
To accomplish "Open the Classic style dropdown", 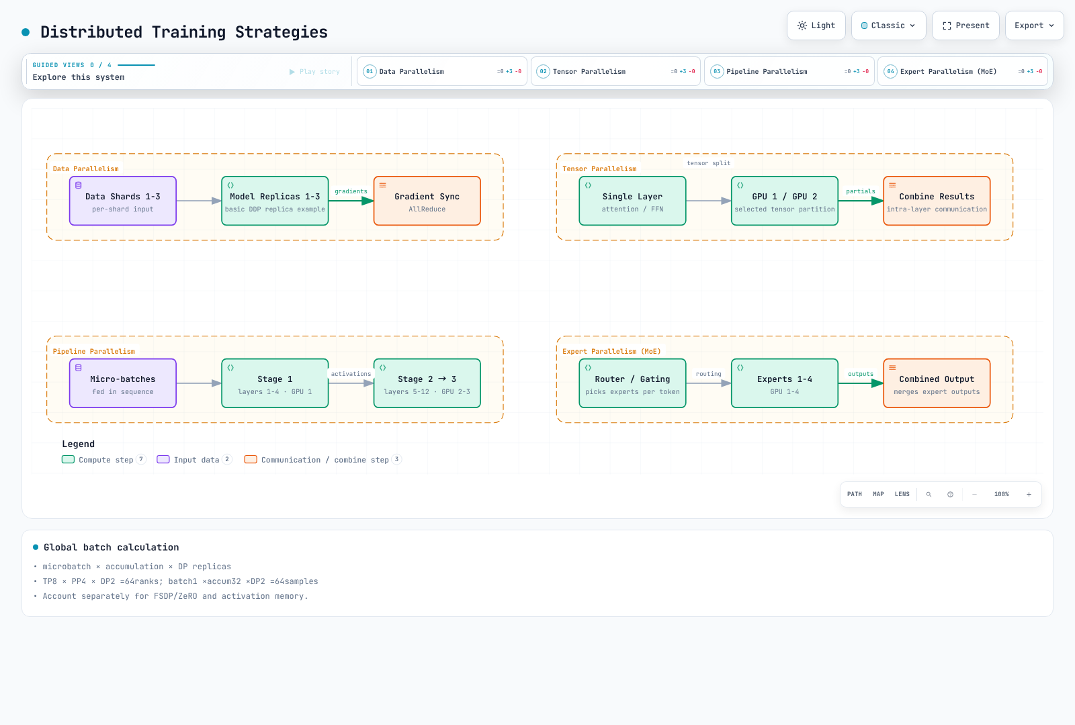I will point(888,26).
